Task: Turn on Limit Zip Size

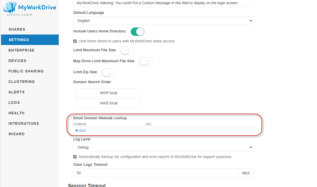Action: coord(108,72)
